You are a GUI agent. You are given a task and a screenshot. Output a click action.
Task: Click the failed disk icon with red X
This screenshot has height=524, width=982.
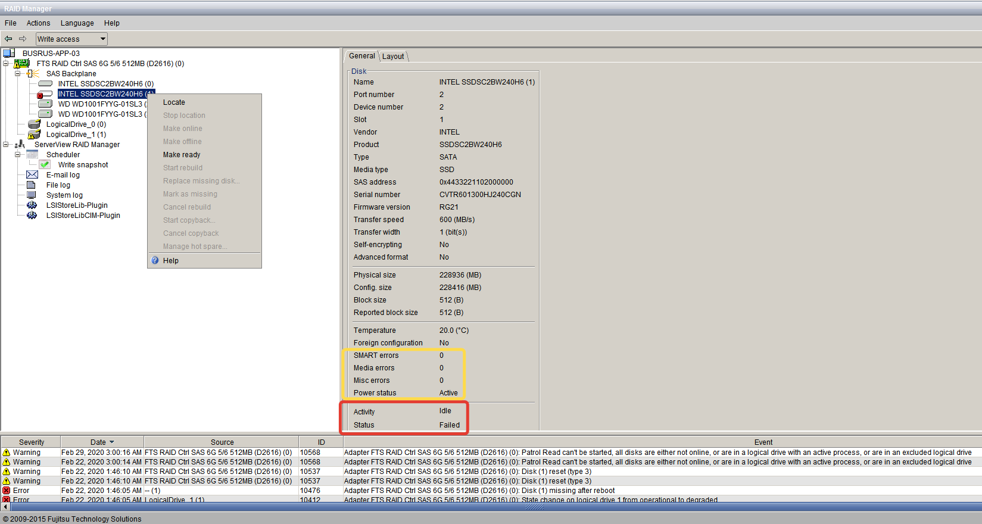pos(45,94)
